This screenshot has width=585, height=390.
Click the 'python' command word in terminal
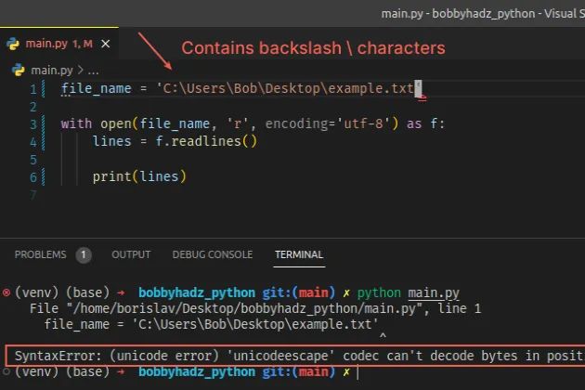click(379, 292)
